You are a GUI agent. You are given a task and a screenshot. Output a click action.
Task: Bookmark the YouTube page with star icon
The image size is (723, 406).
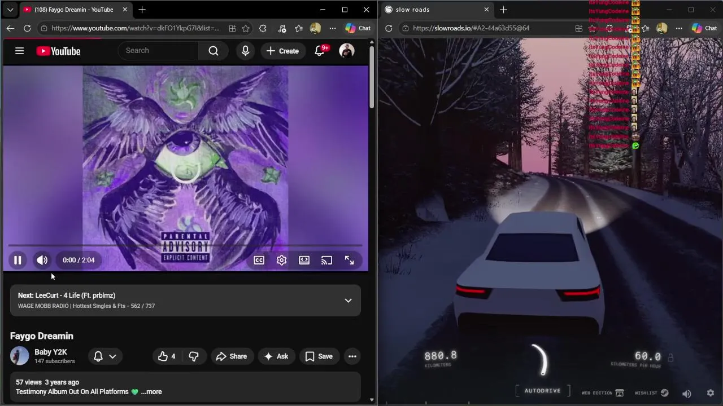coord(246,28)
